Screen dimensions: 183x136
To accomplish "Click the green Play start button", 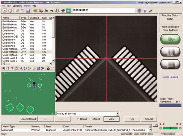I will (170, 39).
